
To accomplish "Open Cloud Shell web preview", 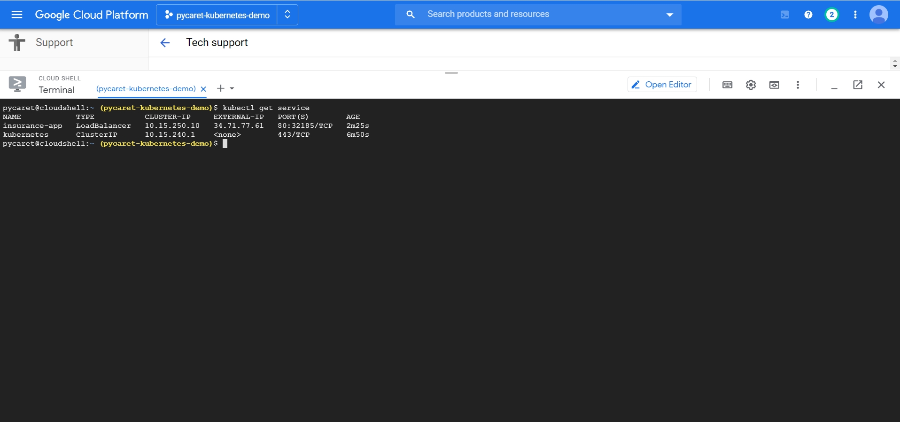I will click(774, 85).
